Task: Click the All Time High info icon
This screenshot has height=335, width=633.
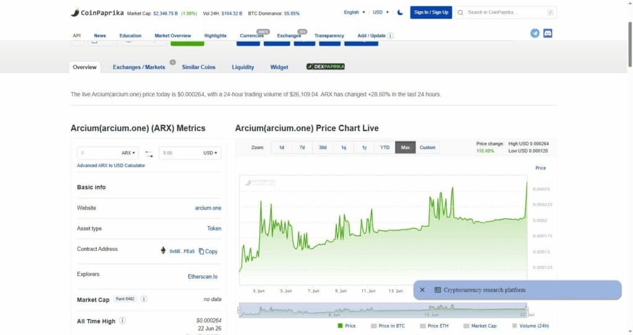Action: pyautogui.click(x=122, y=320)
